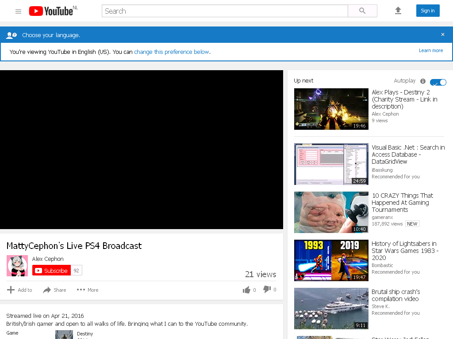Open Alex Plays Destiny 2 video thumbnail

point(331,109)
